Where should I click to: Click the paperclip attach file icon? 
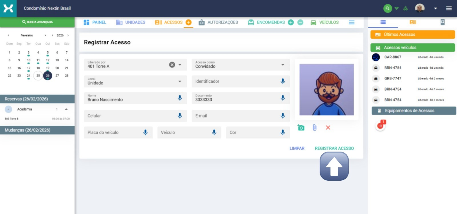coord(314,128)
